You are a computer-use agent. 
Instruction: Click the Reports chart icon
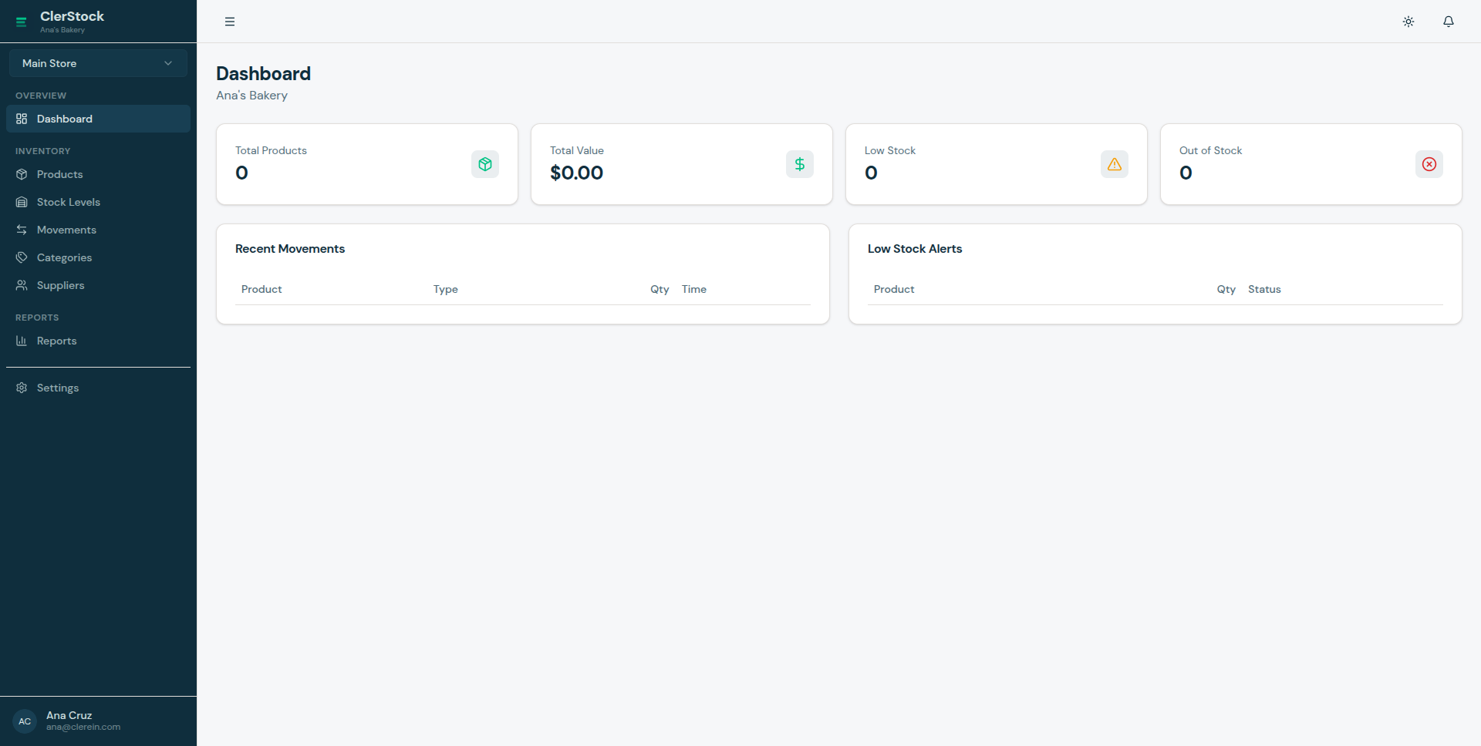coord(22,341)
